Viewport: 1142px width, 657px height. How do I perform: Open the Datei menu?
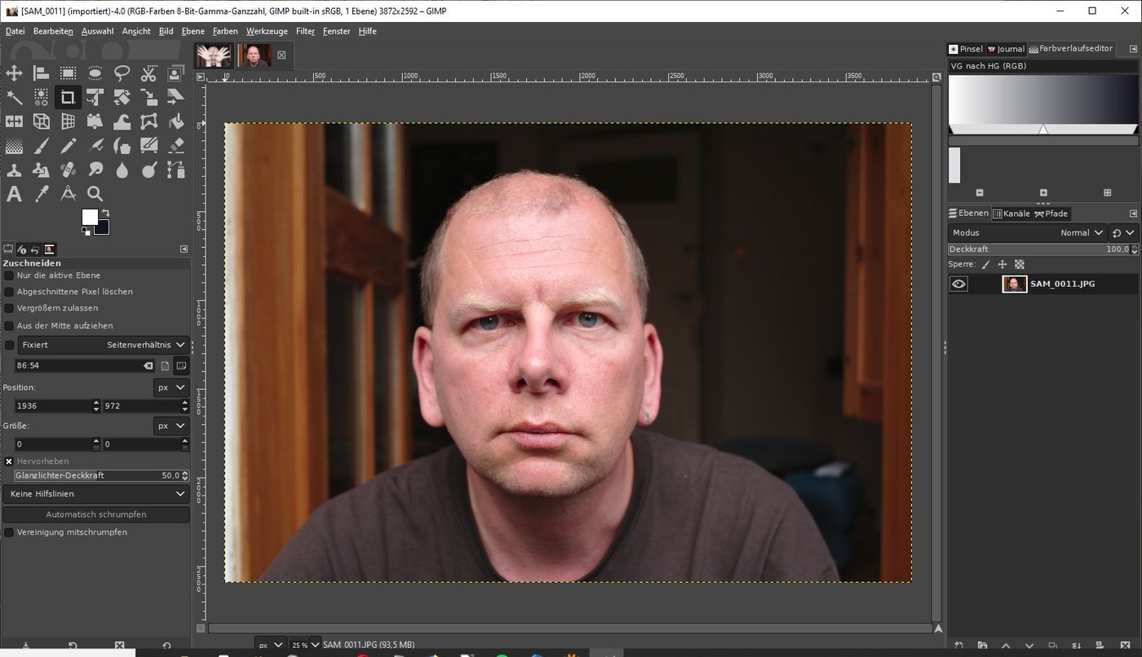15,31
